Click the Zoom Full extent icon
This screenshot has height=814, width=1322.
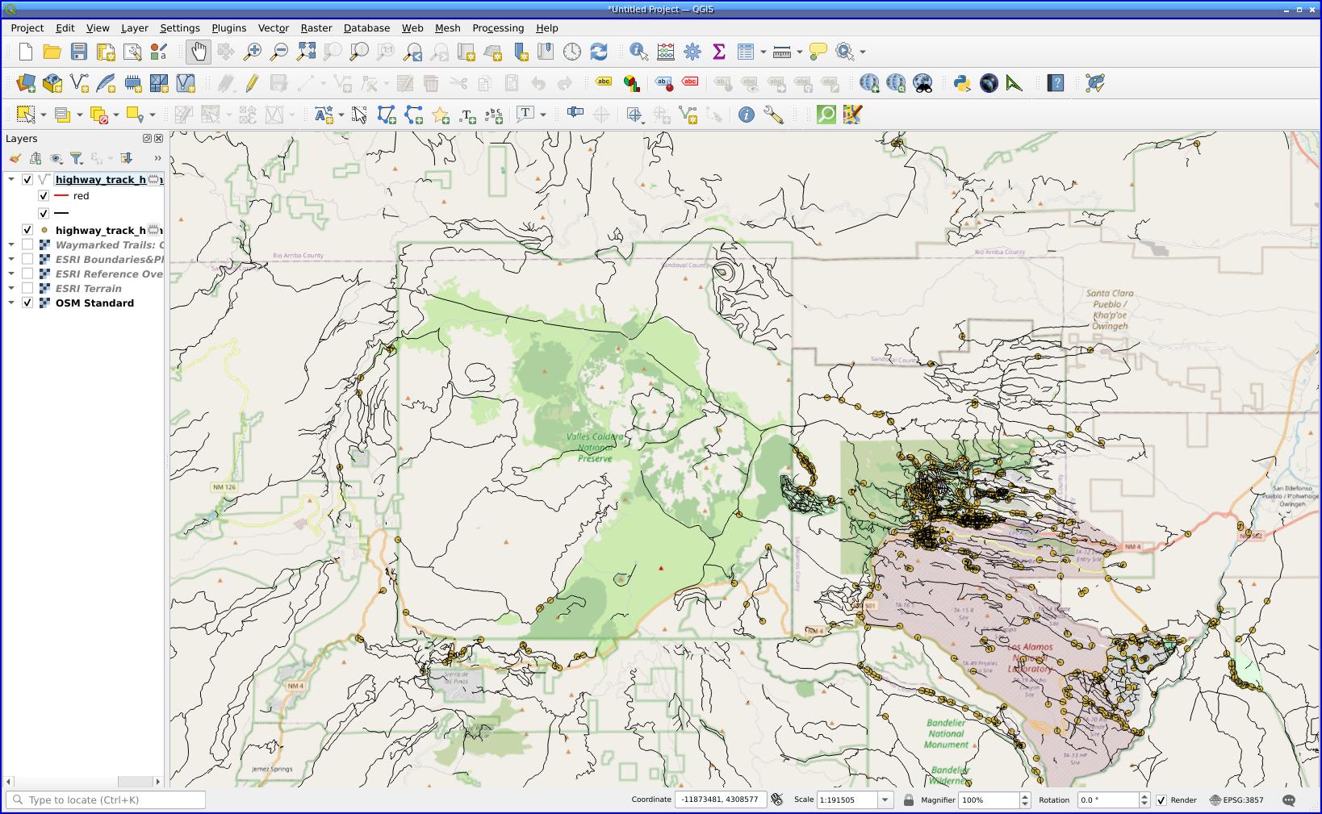tap(306, 52)
